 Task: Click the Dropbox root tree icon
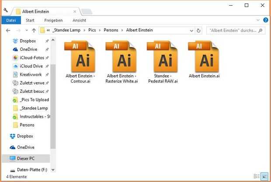[12, 136]
